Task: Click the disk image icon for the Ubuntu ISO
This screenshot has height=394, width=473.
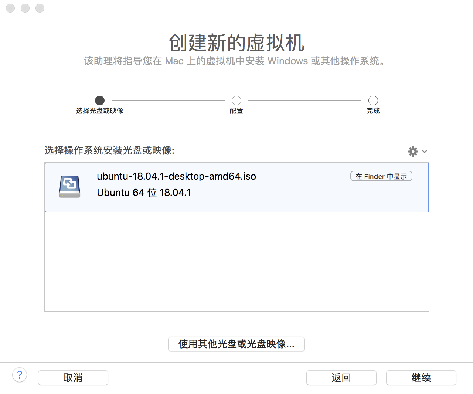Action: pyautogui.click(x=70, y=186)
